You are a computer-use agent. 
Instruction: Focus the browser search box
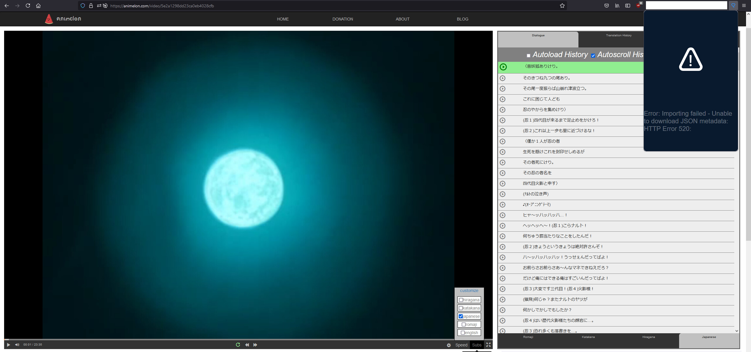click(x=686, y=5)
